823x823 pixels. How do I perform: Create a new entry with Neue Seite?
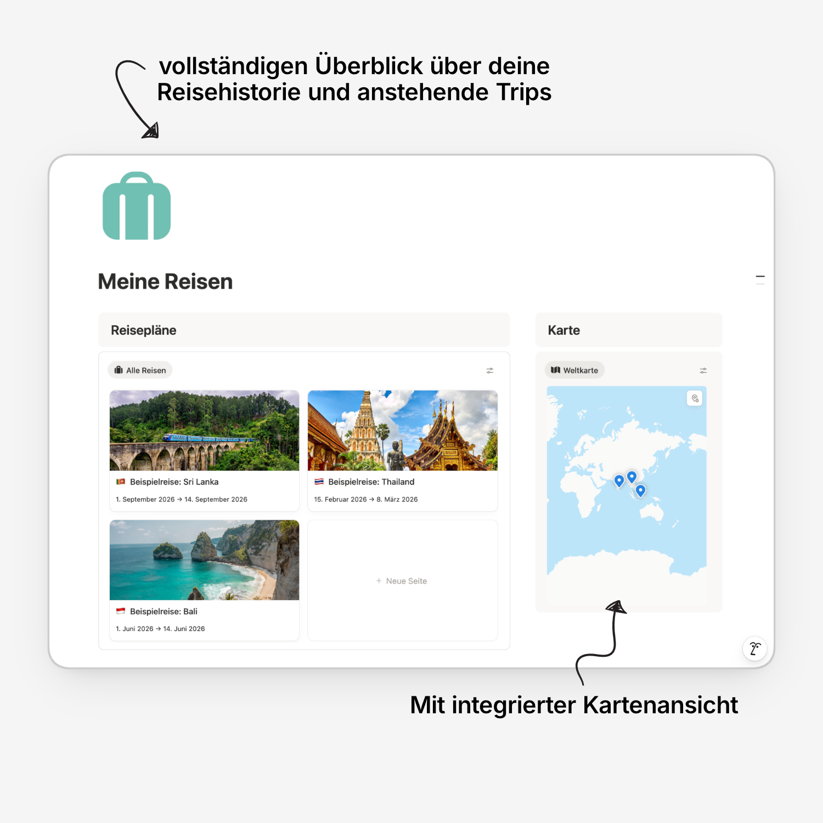coord(402,580)
